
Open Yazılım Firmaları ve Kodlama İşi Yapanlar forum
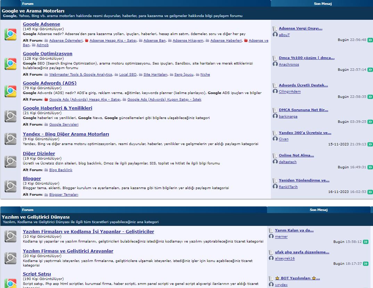pyautogui.click(x=89, y=231)
